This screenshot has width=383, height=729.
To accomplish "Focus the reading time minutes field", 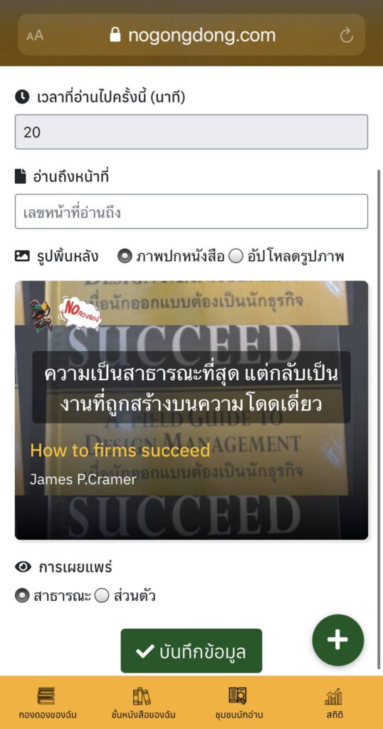I will click(191, 132).
